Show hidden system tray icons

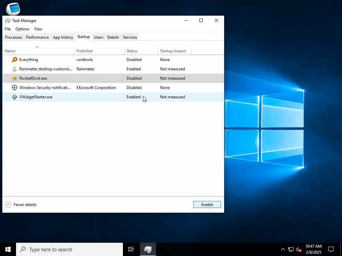[x=283, y=249]
